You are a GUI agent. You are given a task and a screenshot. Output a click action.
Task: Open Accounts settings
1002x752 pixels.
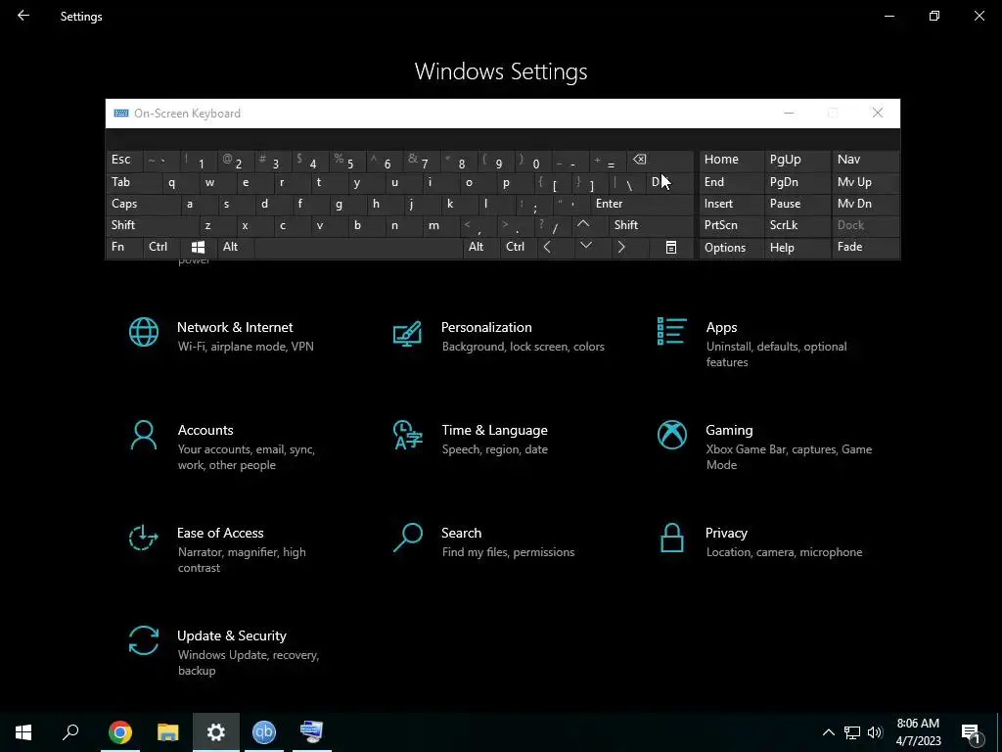(222, 446)
